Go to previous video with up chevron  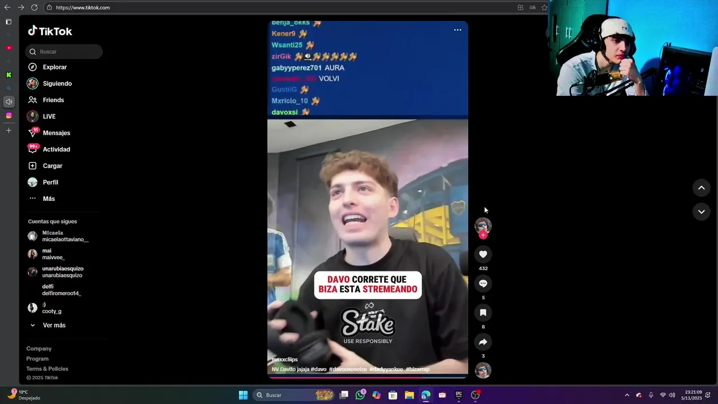point(701,188)
